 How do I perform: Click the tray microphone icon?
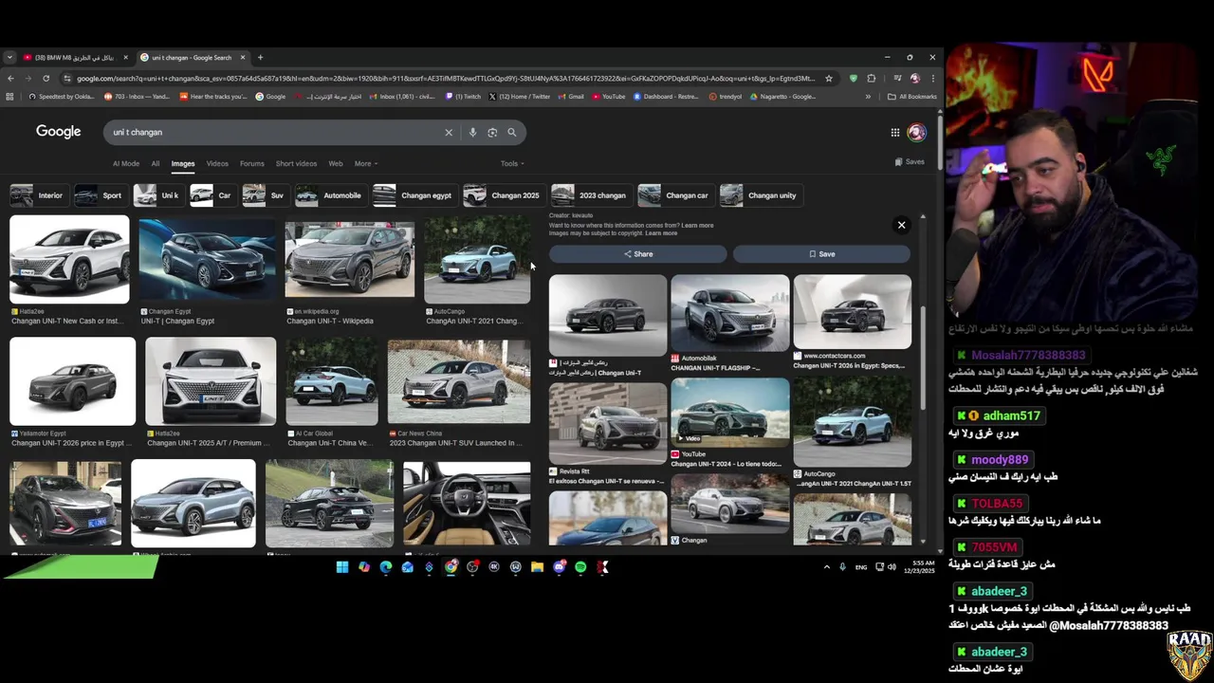tap(842, 567)
